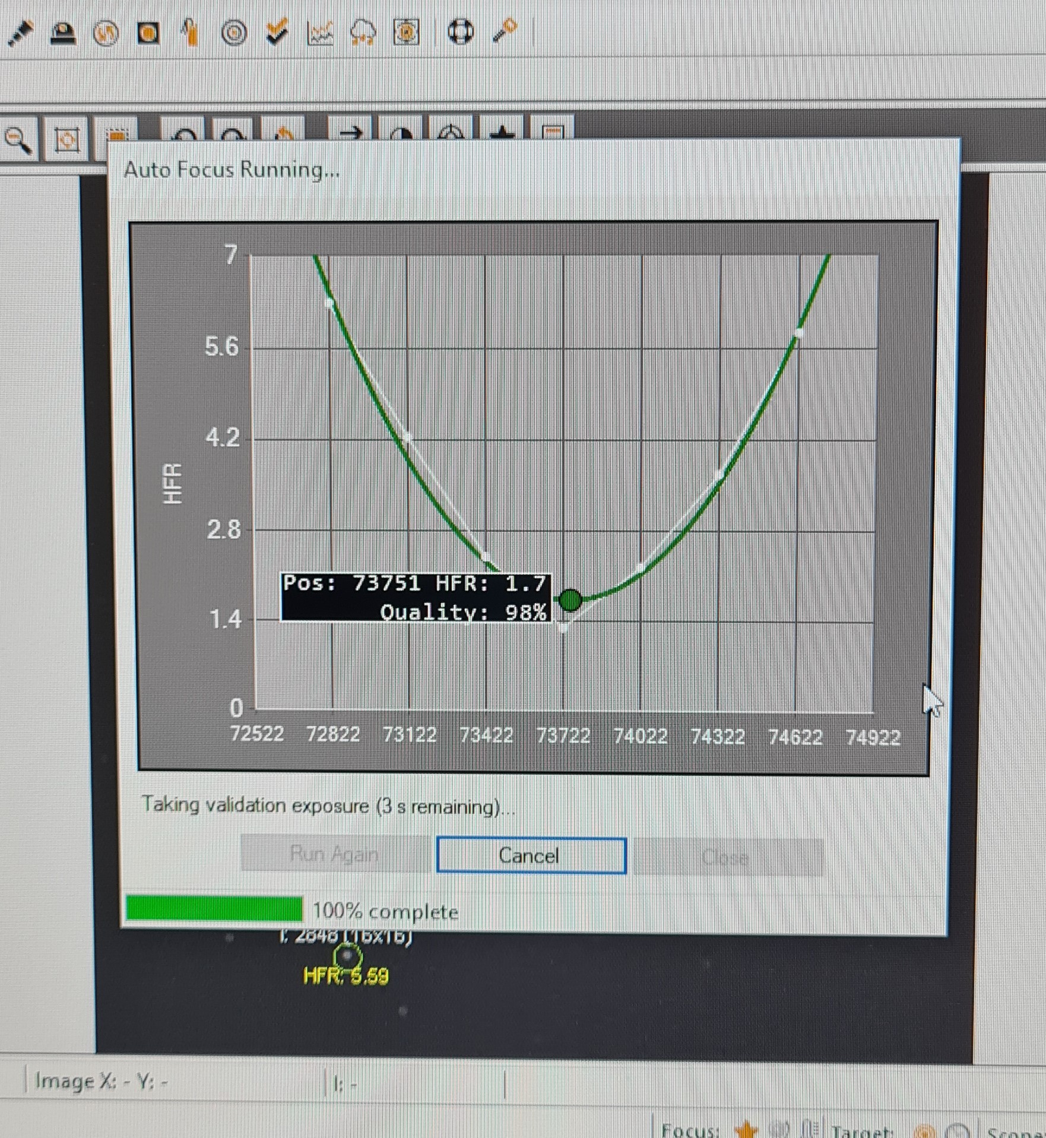Select the concentric circles target icon
Screen dimensions: 1046x1138
tap(234, 33)
